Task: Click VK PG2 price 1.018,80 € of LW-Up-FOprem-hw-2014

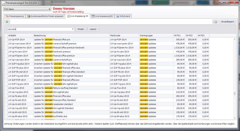Action: click(x=191, y=48)
